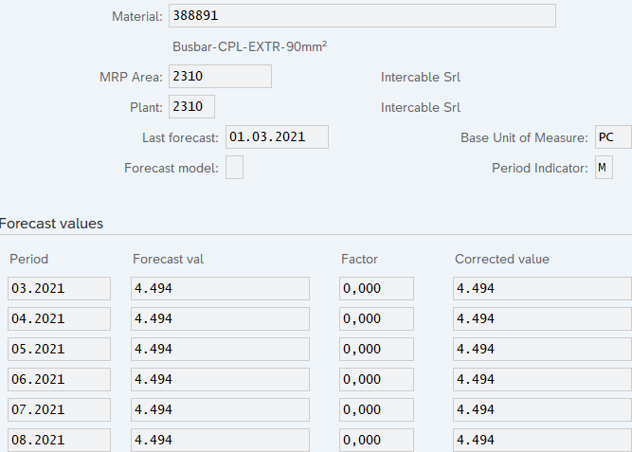Click the 08.2021 period field

pyautogui.click(x=59, y=441)
